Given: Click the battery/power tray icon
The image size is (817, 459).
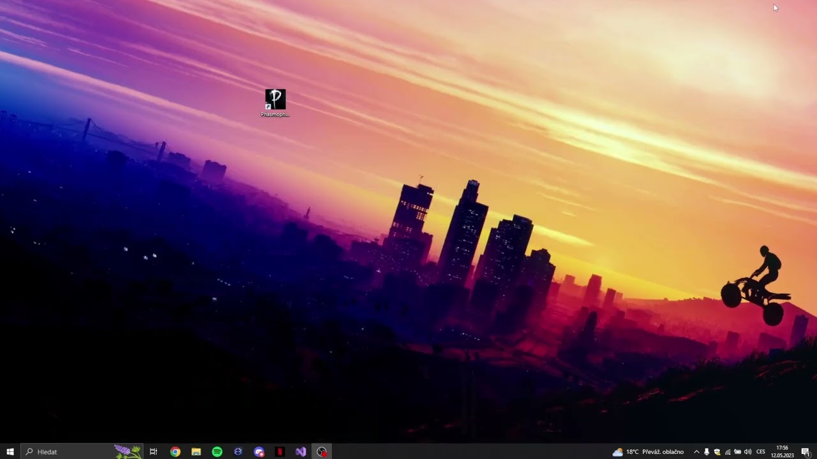Looking at the screenshot, I should pos(738,451).
